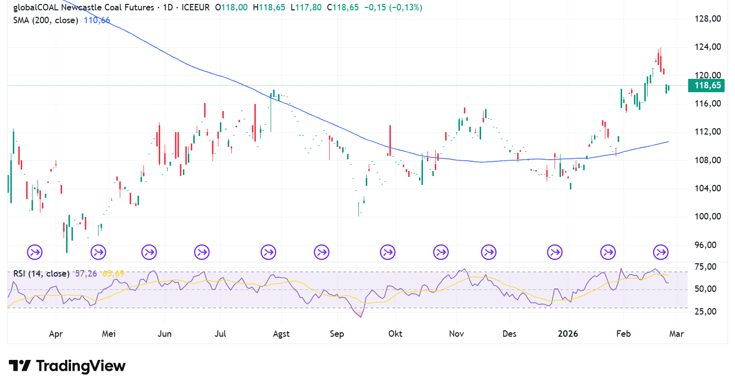Image resolution: width=735 pixels, height=388 pixels.
Task: Select the rollover marker between Jun and Jul
Action: [x=202, y=252]
